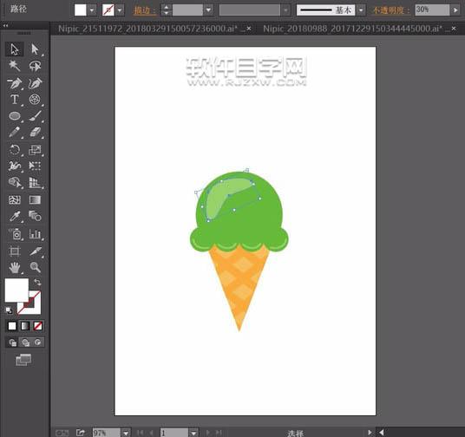
Task: Select the Pen tool
Action: coord(14,83)
